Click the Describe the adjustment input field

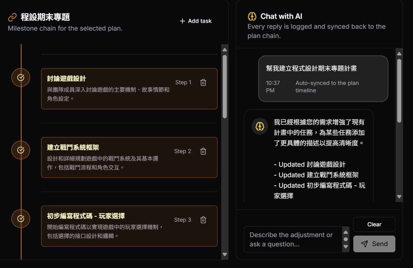(x=294, y=239)
